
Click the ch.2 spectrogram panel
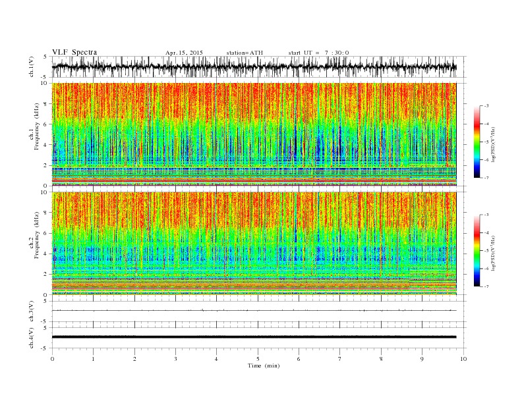[x=254, y=244]
